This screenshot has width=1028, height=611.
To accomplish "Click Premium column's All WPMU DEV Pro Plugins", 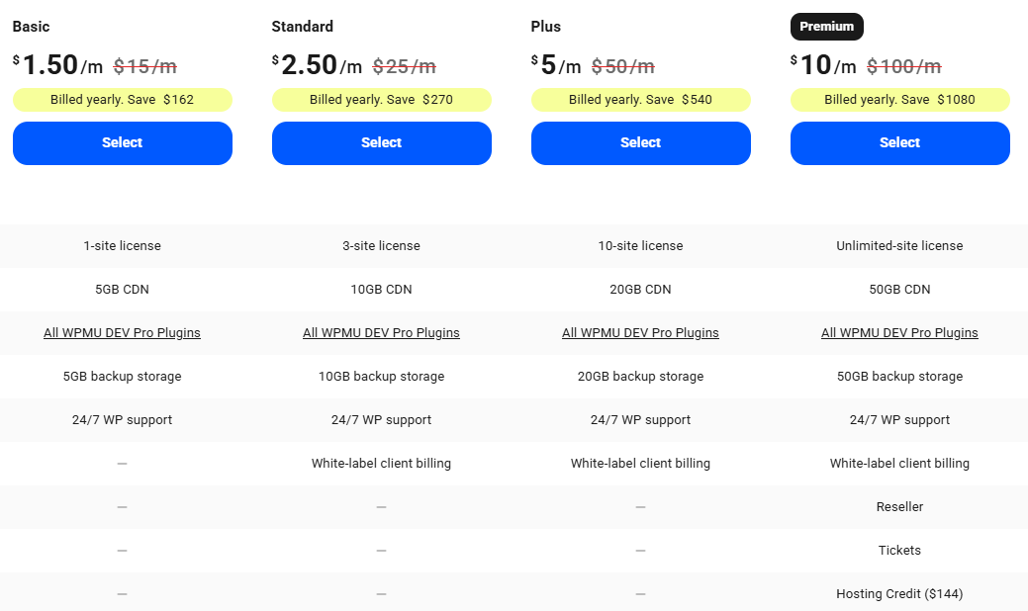I will pos(899,333).
